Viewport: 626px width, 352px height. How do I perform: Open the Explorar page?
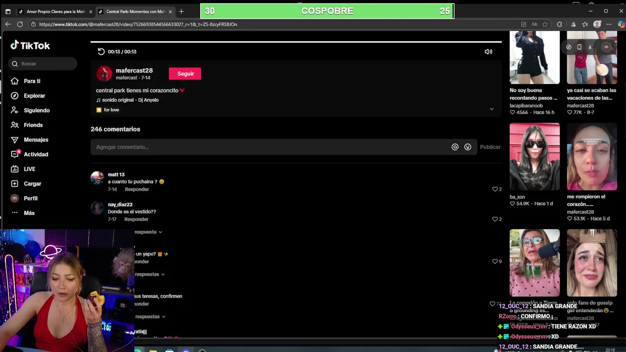point(34,96)
